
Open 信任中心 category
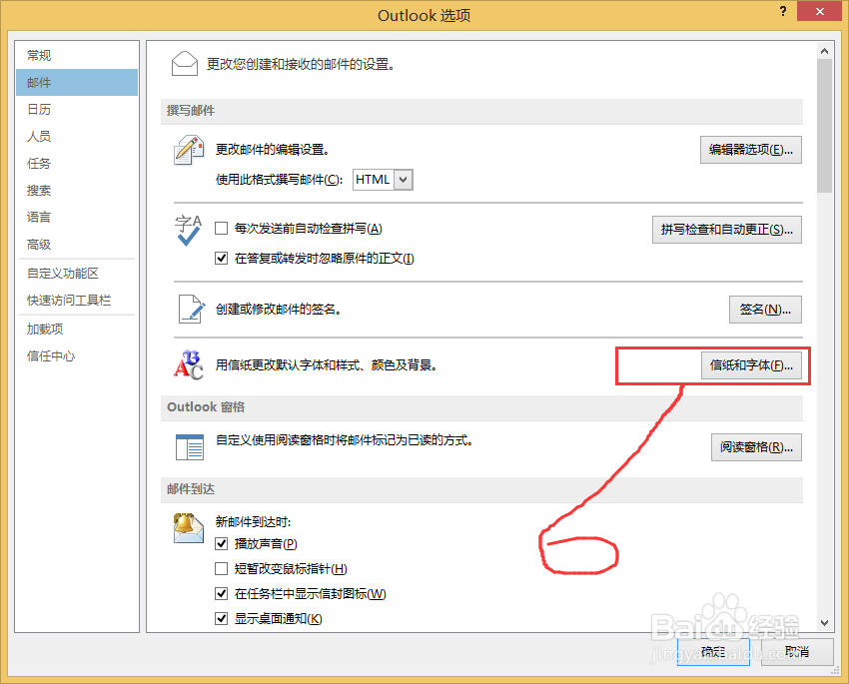pyautogui.click(x=77, y=356)
